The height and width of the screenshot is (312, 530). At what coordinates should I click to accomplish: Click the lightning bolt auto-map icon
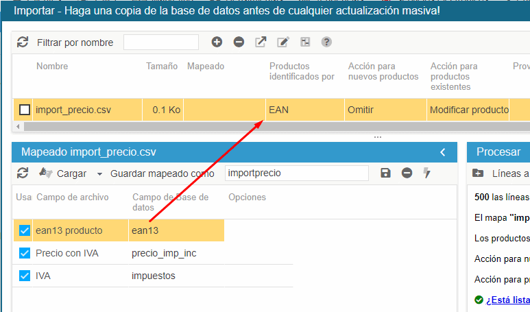coord(427,173)
